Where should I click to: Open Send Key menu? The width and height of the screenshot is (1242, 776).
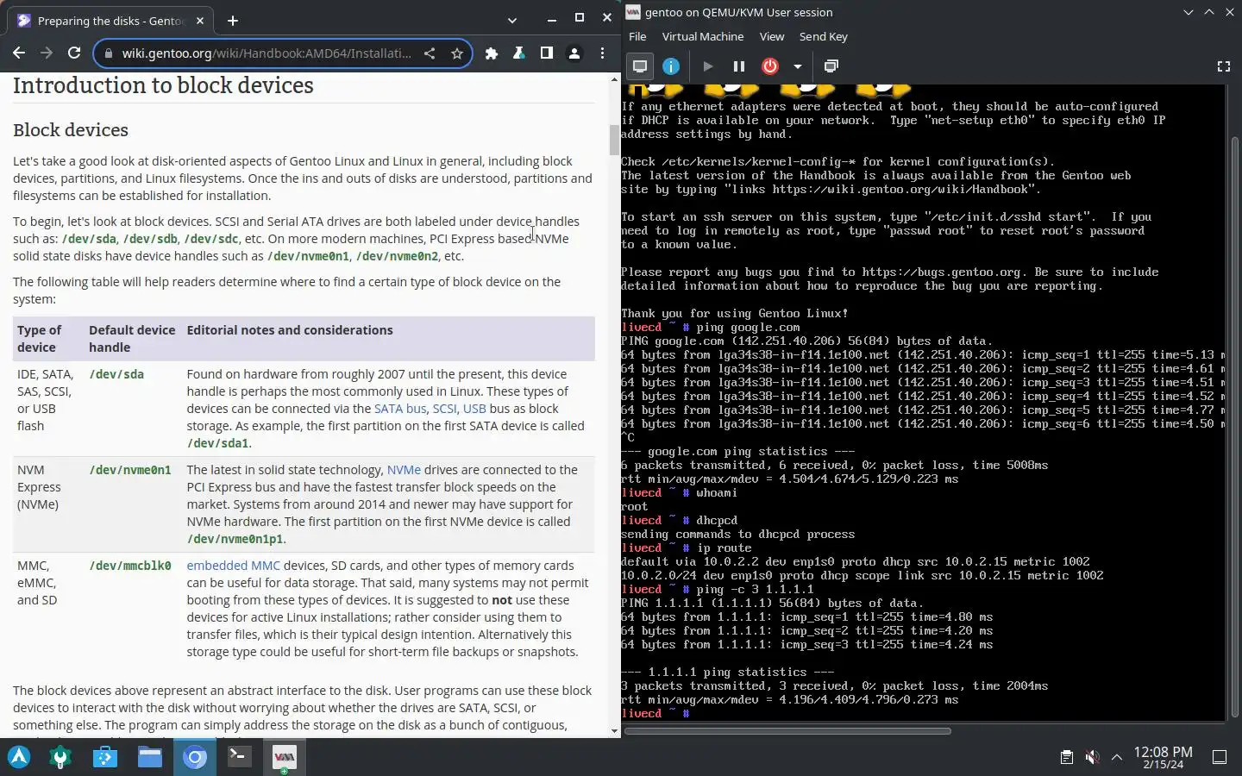click(824, 36)
